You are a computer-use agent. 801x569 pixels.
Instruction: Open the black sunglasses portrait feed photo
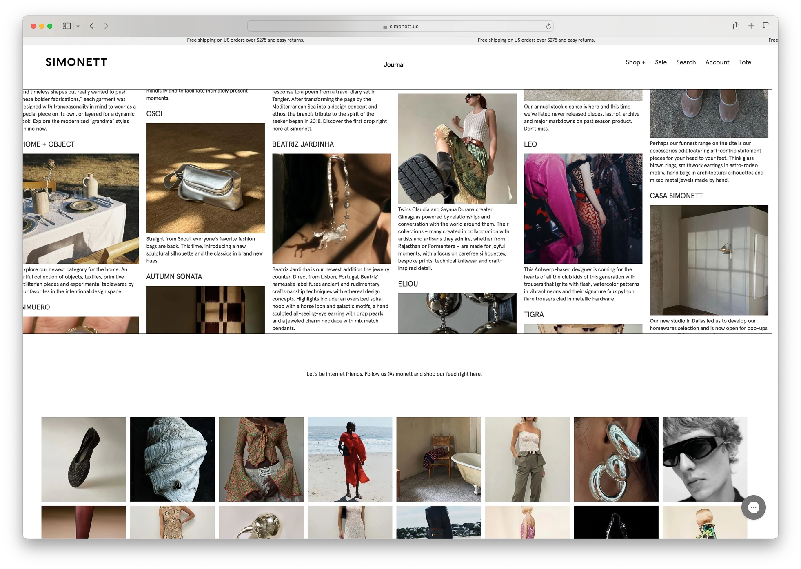tap(705, 459)
